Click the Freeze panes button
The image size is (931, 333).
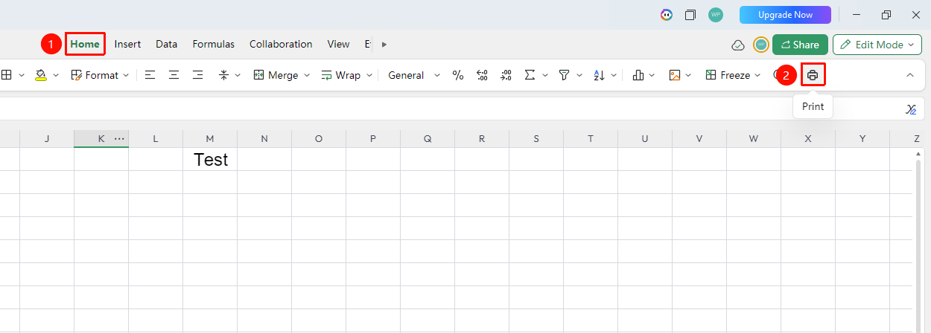pyautogui.click(x=728, y=75)
